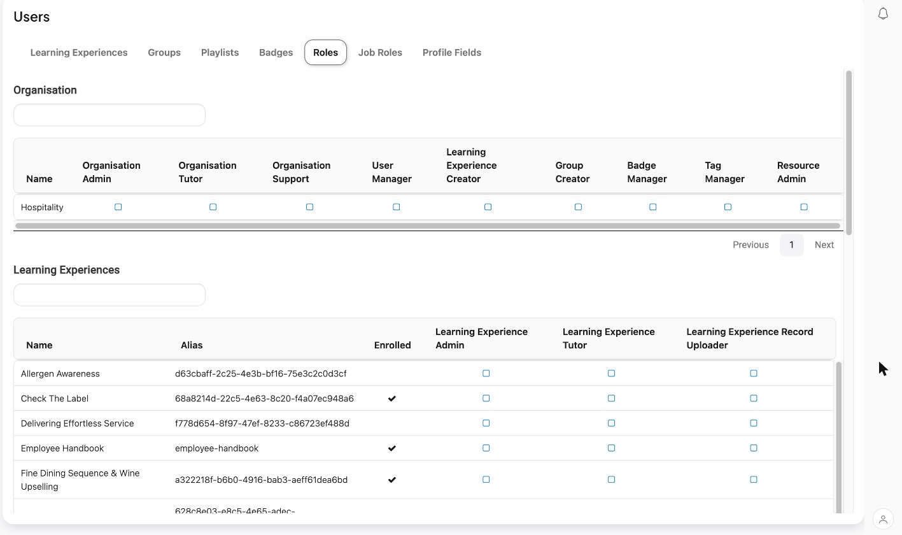The width and height of the screenshot is (902, 535).
Task: Open the notifications bell icon
Action: [x=883, y=13]
